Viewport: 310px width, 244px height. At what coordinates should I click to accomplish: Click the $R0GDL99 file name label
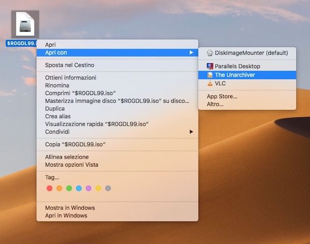21,43
